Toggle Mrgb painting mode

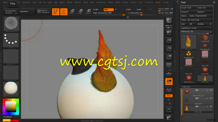tap(96, 9)
